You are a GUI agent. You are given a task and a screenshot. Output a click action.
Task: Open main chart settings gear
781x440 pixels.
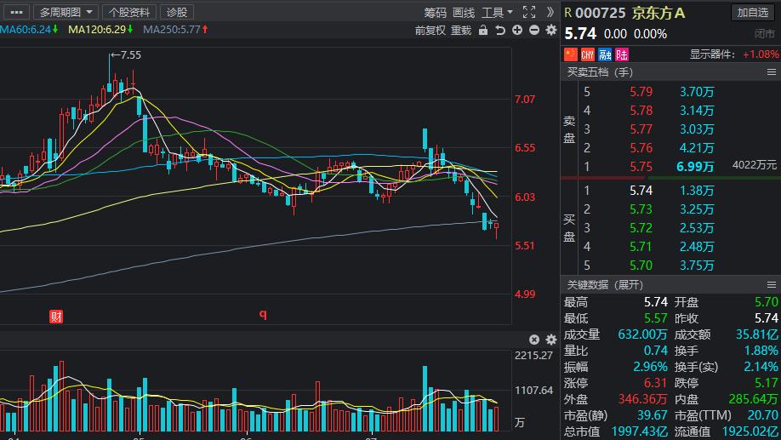pos(551,30)
